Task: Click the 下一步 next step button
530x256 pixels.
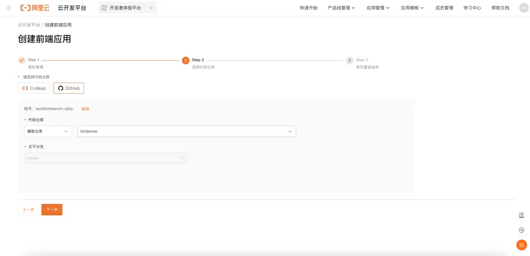Action: [x=52, y=210]
